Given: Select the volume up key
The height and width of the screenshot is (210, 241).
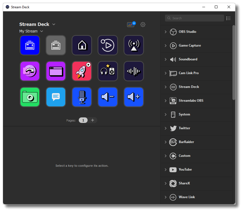Looking at the screenshot, I should tap(134, 97).
